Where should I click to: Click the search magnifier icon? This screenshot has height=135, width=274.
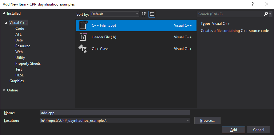(266, 14)
